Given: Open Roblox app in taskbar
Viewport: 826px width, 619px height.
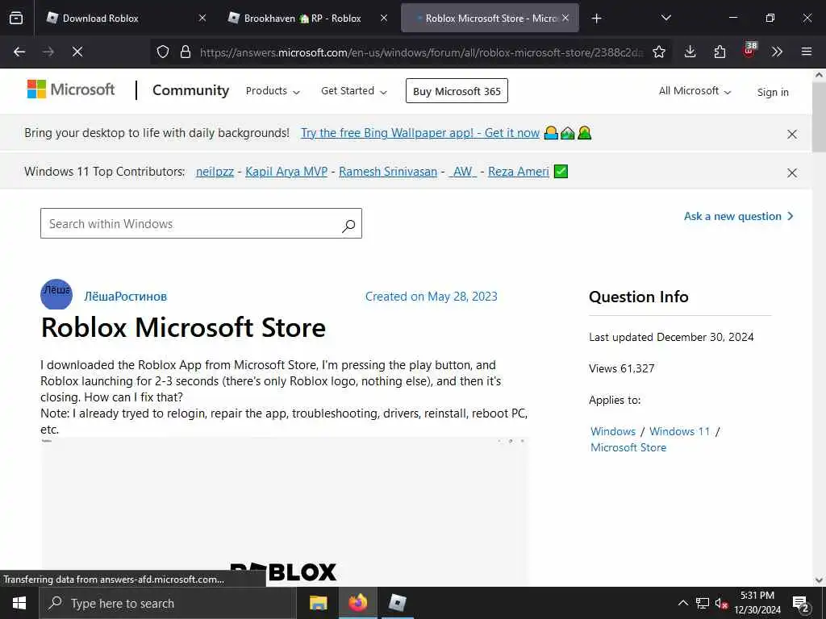Looking at the screenshot, I should pos(397,603).
